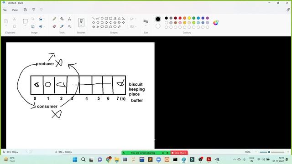Open the Windows Start button
Screen dimensions: 292x164
[75, 159]
